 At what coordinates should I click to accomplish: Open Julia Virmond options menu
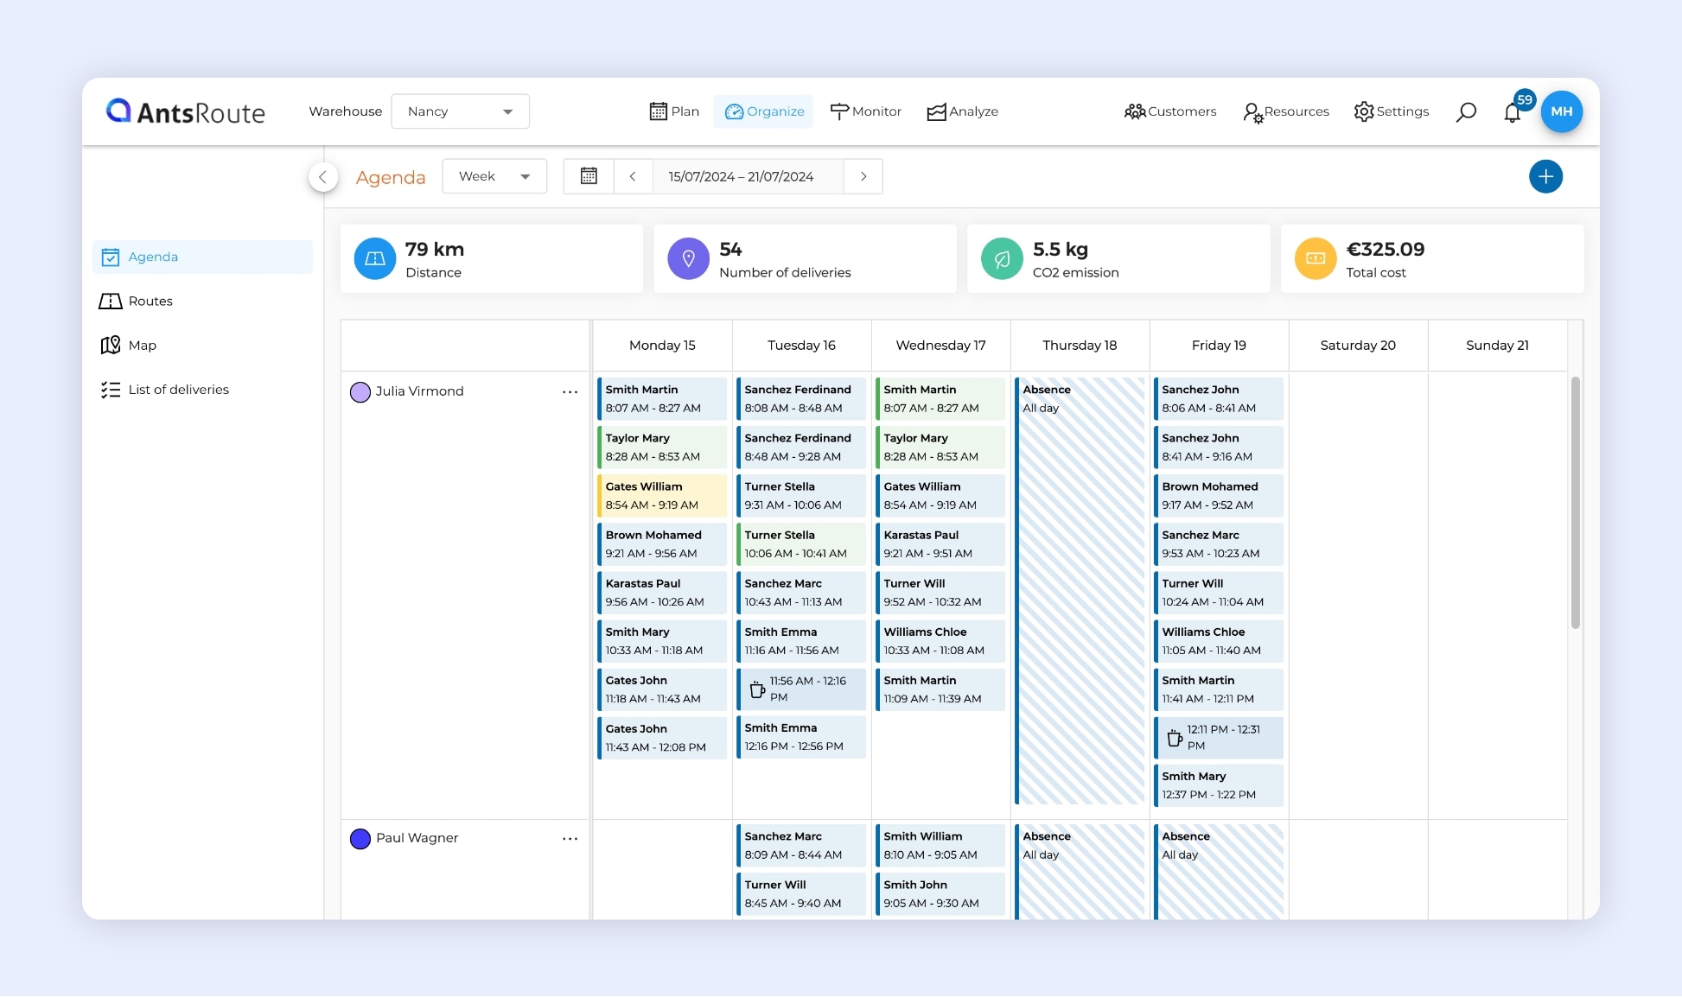tap(570, 391)
